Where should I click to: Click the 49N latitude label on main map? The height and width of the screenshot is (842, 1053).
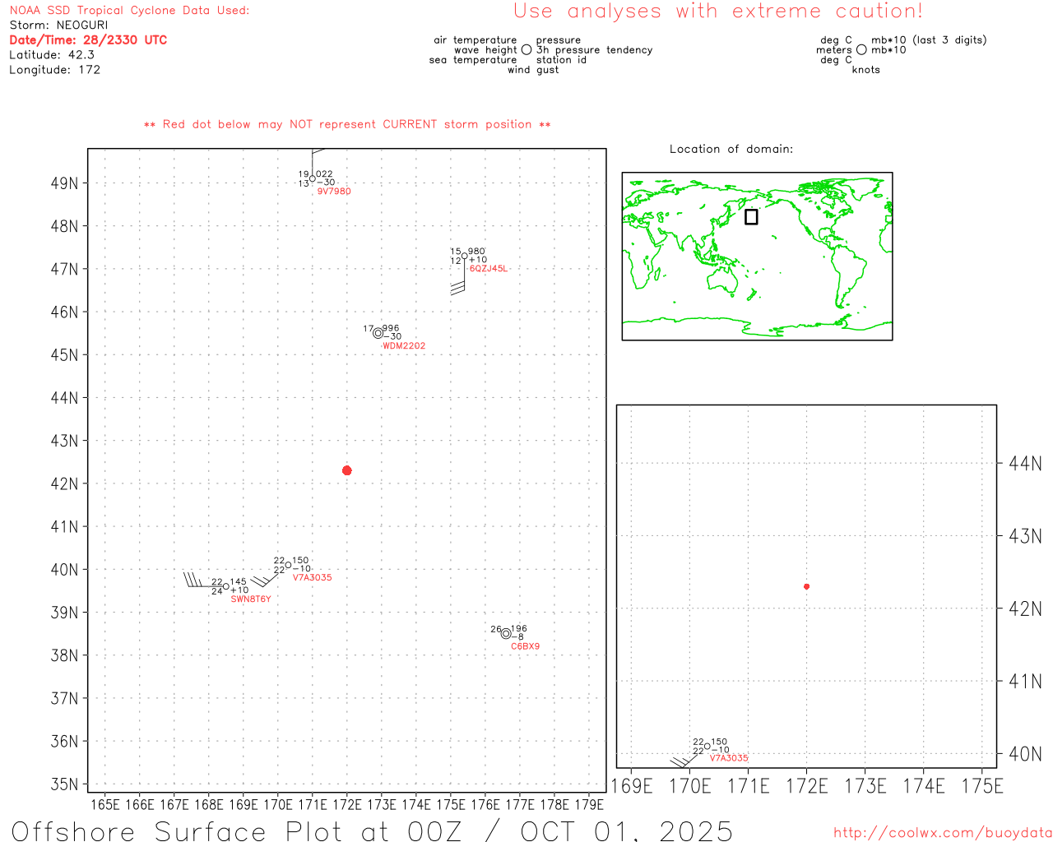[x=65, y=183]
